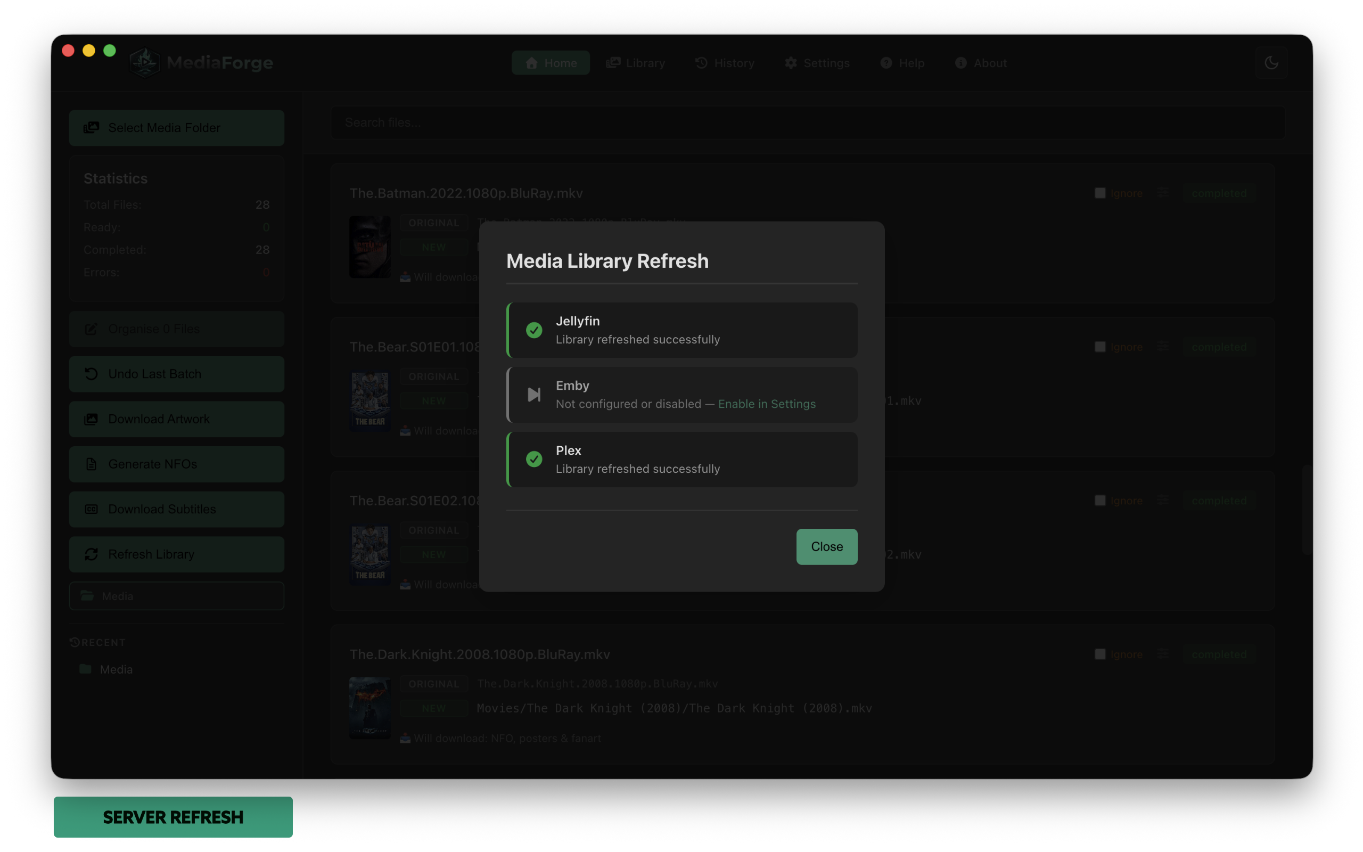This screenshot has width=1363, height=852.
Task: Tick Ignore checkbox for The.Batman.2022 file
Action: pyautogui.click(x=1099, y=193)
